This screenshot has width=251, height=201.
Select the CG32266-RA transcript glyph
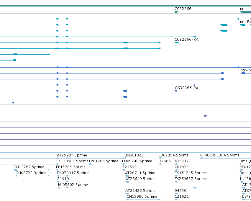tap(177, 43)
